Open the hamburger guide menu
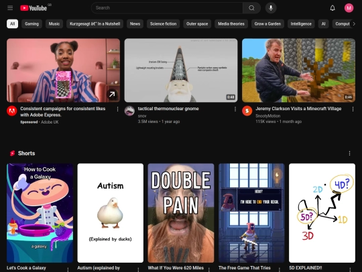This screenshot has height=272, width=362. click(10, 8)
